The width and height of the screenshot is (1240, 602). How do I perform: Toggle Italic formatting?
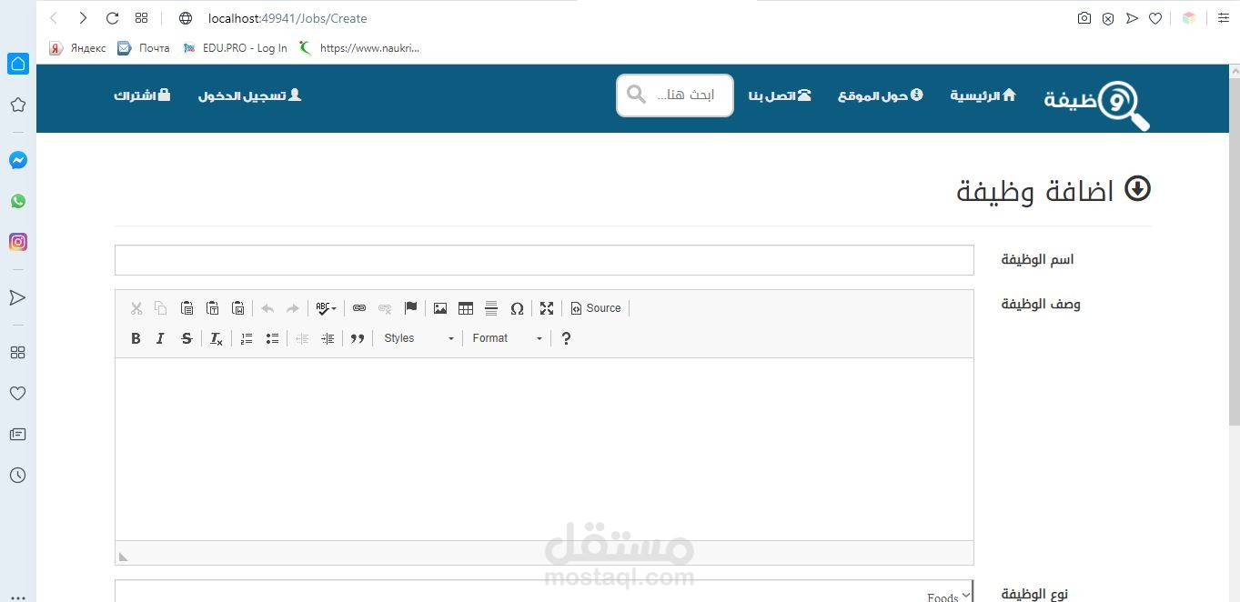tap(161, 338)
